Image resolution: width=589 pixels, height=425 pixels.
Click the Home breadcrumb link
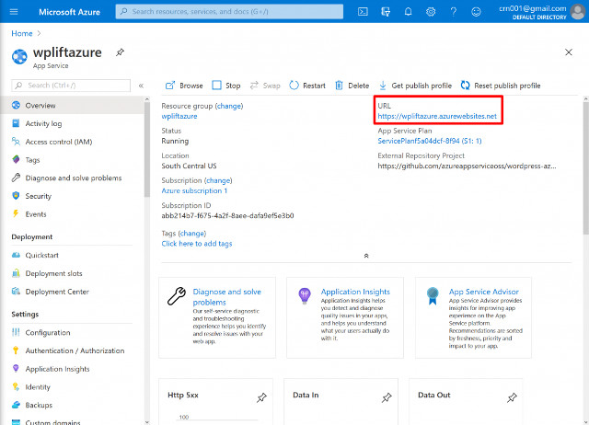pyautogui.click(x=22, y=33)
